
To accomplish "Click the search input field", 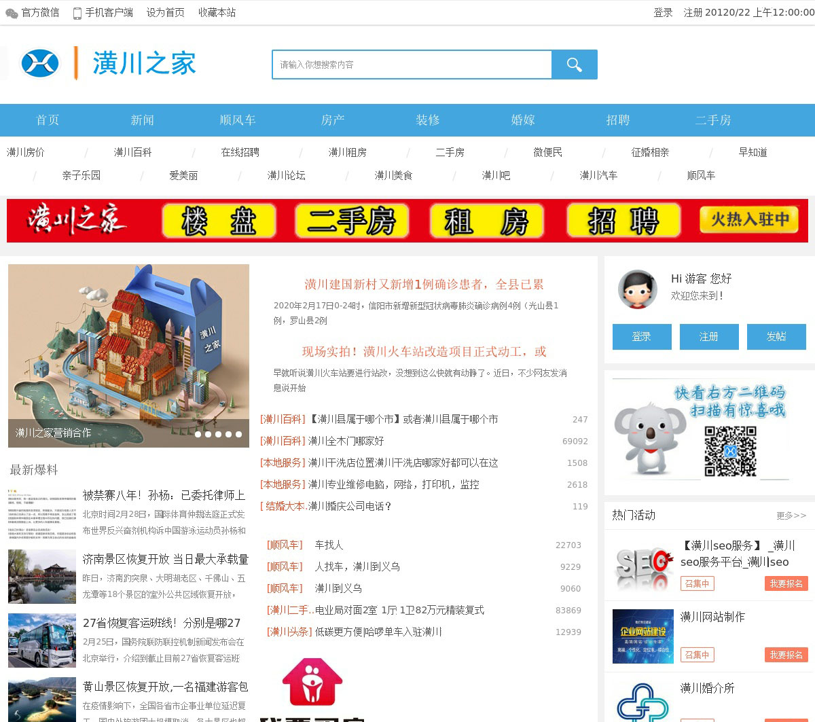I will [x=412, y=65].
